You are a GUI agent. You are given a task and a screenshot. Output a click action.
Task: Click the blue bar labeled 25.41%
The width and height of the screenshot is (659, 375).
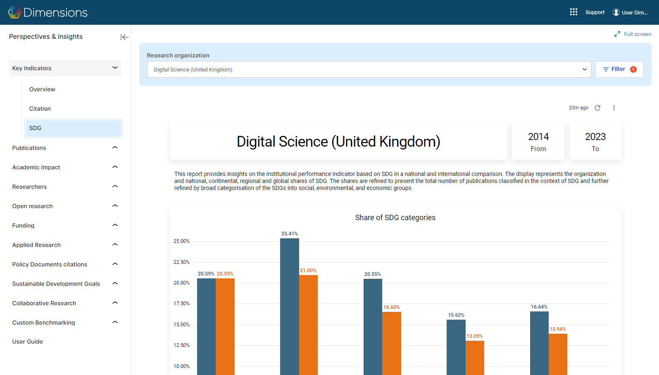point(290,306)
